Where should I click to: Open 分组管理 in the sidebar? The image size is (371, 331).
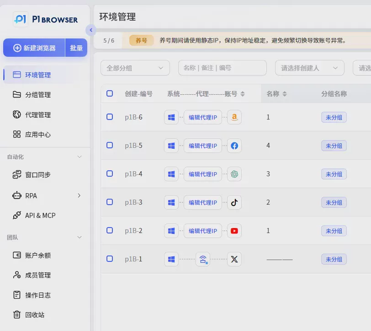point(32,95)
